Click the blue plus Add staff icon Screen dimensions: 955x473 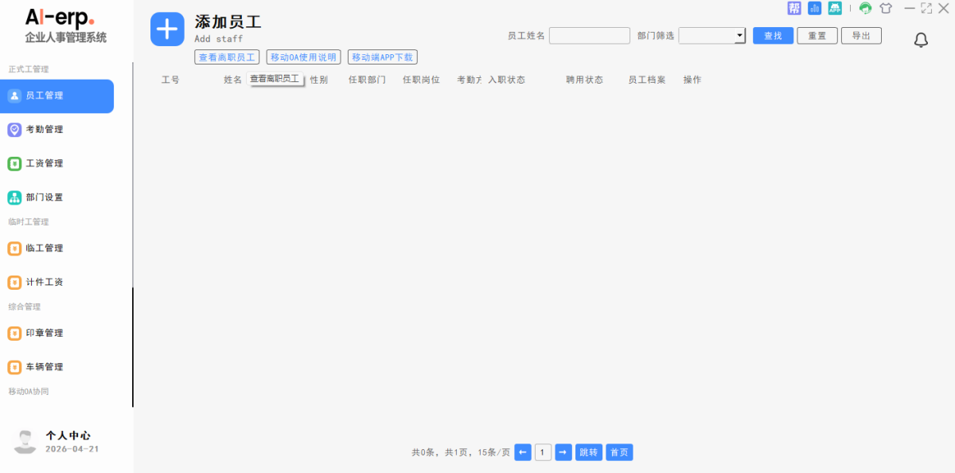click(167, 29)
